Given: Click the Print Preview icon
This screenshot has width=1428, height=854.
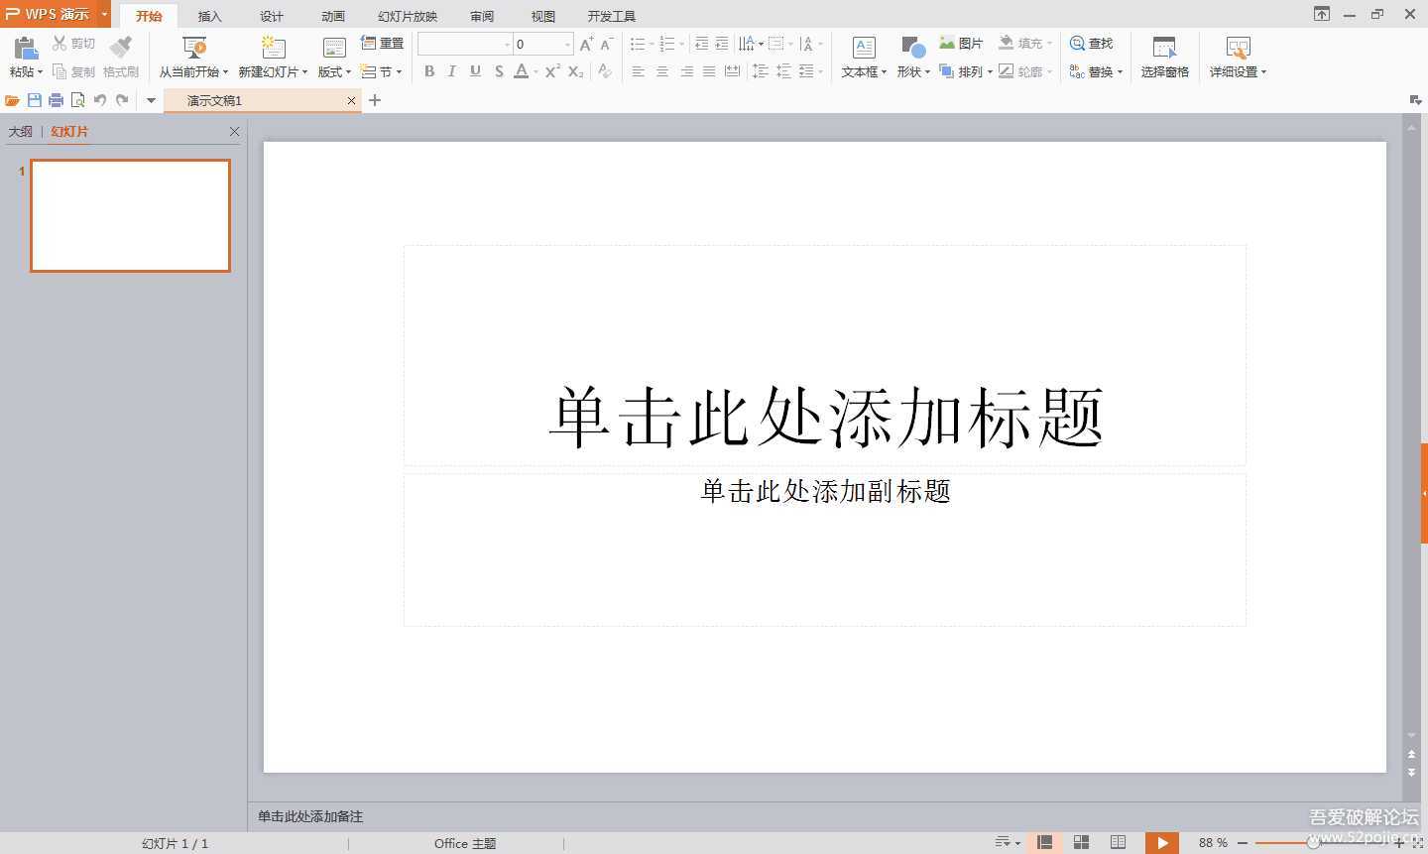Looking at the screenshot, I should tap(78, 100).
